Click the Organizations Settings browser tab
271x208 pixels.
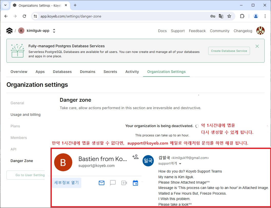coord(40,6)
